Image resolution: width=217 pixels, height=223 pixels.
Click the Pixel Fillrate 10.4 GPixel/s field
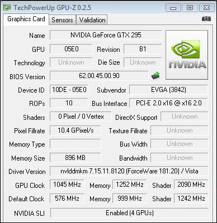76,130
